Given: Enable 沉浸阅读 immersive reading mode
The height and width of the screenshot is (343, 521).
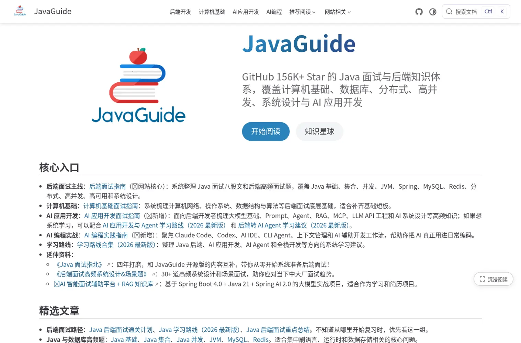Looking at the screenshot, I should coord(494,279).
